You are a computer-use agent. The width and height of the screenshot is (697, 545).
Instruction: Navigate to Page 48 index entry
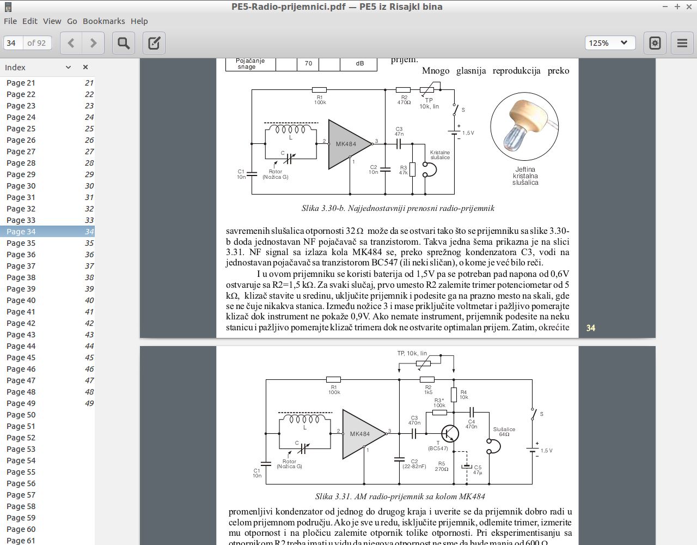47,392
